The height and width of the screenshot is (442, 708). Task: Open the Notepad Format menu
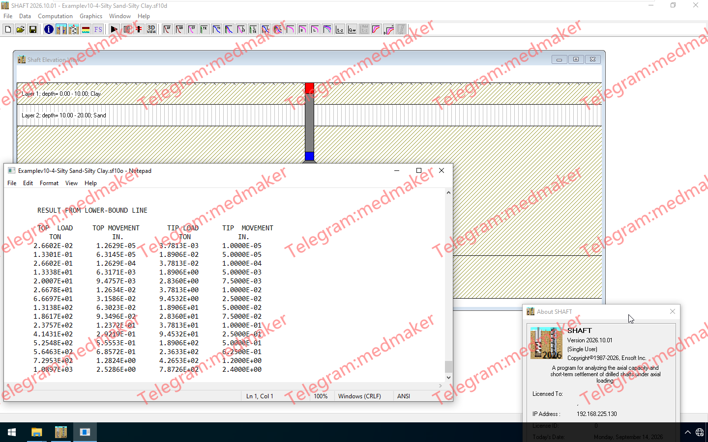(x=49, y=183)
